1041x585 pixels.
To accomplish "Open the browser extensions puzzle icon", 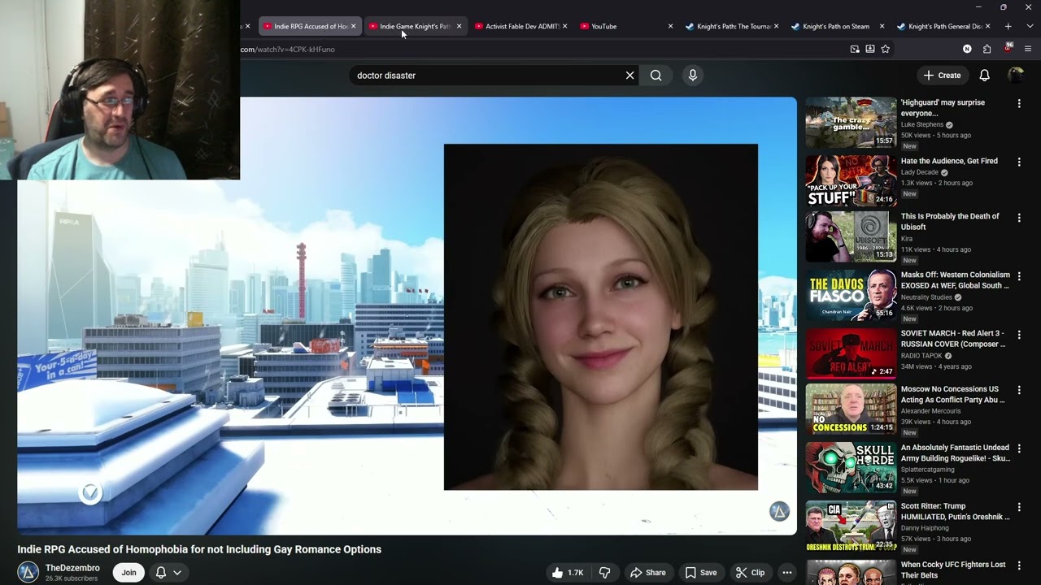I will click(x=987, y=49).
